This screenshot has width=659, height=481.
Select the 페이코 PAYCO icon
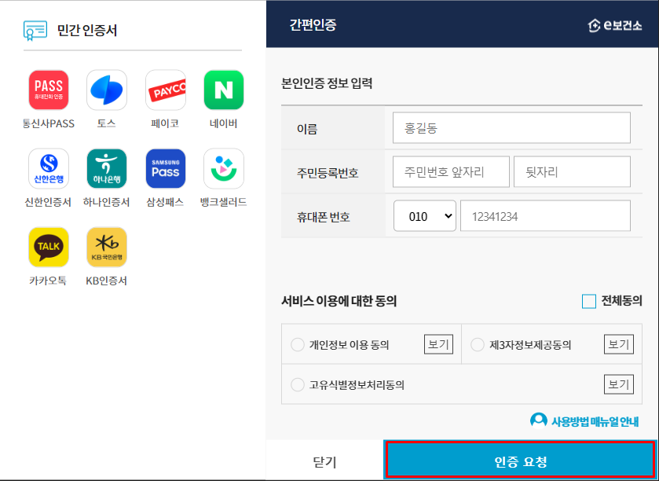click(x=166, y=90)
